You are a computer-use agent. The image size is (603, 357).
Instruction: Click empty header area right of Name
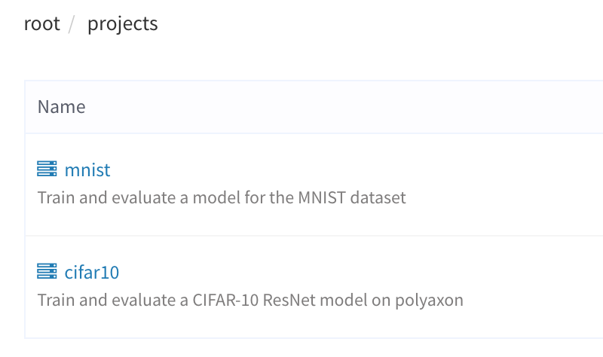pos(339,107)
